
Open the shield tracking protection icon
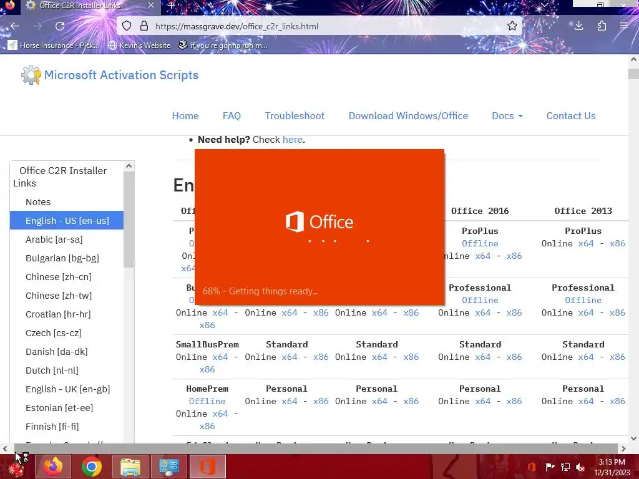click(x=127, y=26)
